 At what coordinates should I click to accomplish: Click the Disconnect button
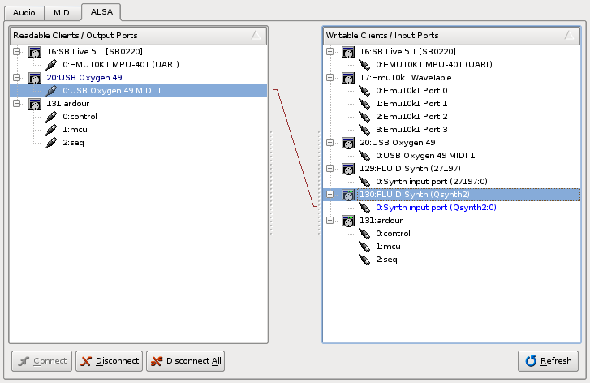[109, 361]
